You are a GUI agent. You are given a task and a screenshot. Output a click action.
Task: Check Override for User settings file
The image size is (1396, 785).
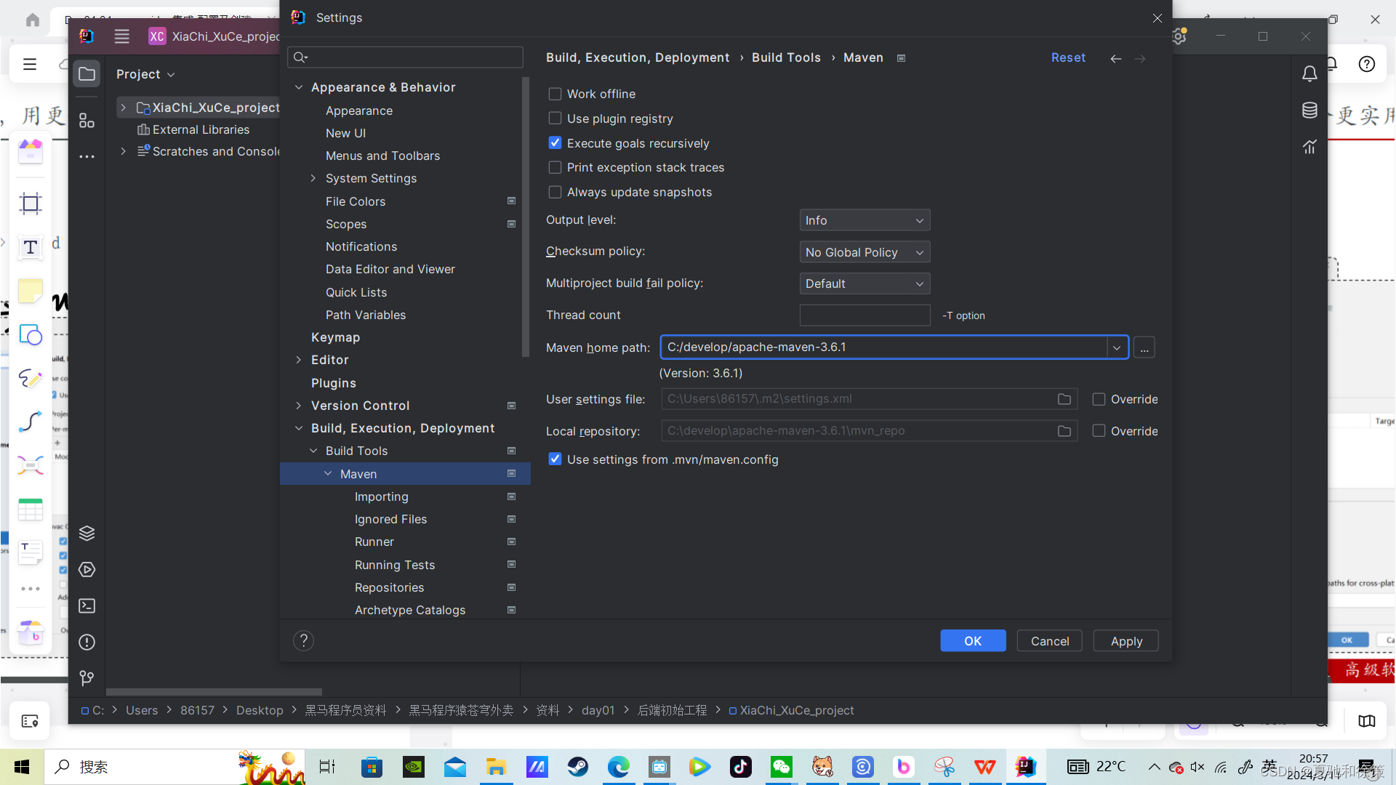pyautogui.click(x=1099, y=399)
